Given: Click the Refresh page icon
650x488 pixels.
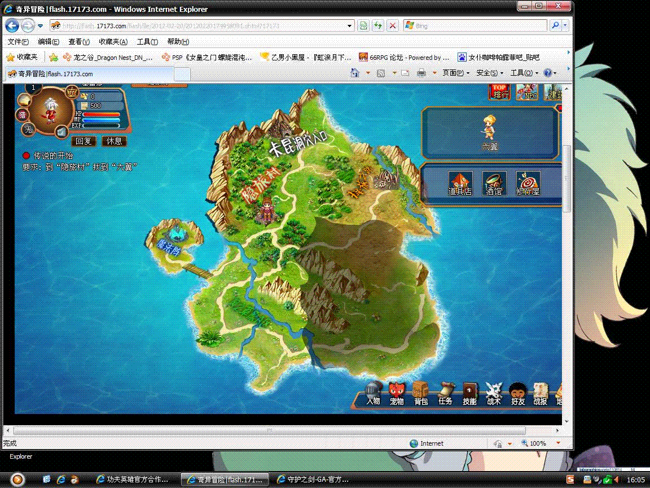Looking at the screenshot, I should [378, 26].
